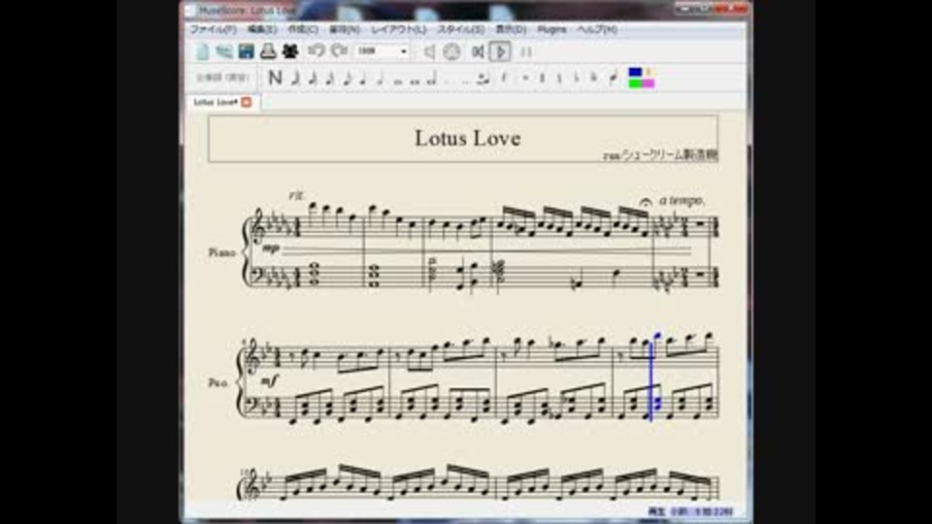
Task: Toggle the concert pitch button
Action: point(222,78)
